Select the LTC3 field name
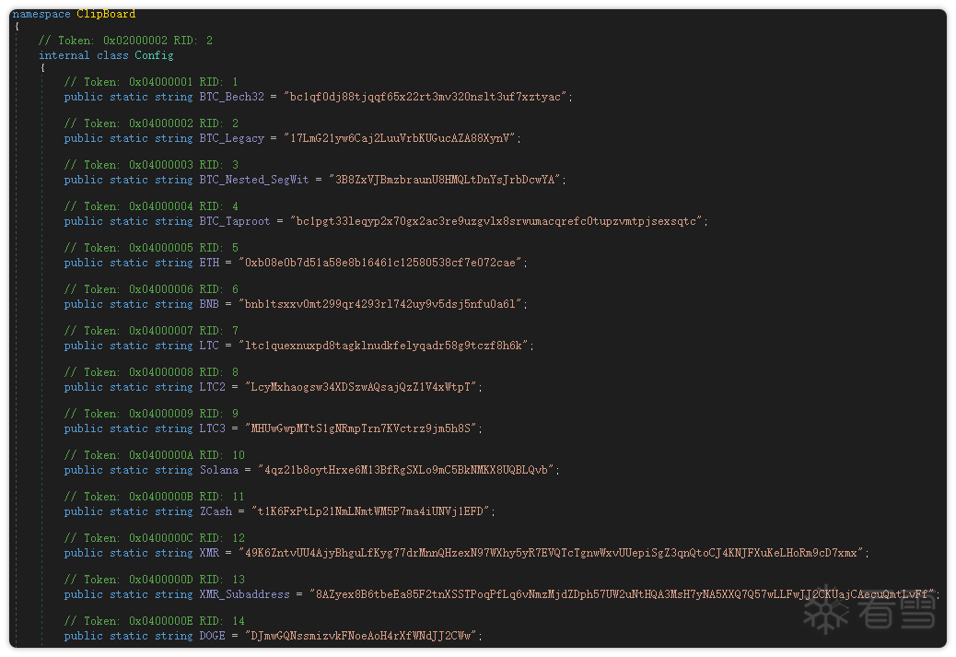Viewport: 956px width, 657px height. [212, 428]
